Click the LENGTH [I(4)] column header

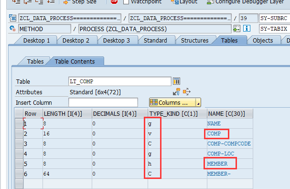click(x=67, y=113)
